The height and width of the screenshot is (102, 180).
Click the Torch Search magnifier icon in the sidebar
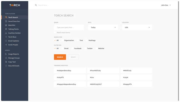6,17
